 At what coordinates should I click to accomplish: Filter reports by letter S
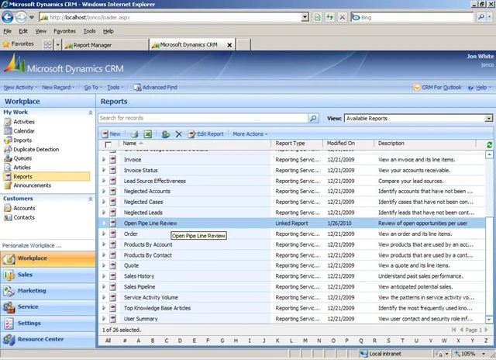[x=388, y=341]
